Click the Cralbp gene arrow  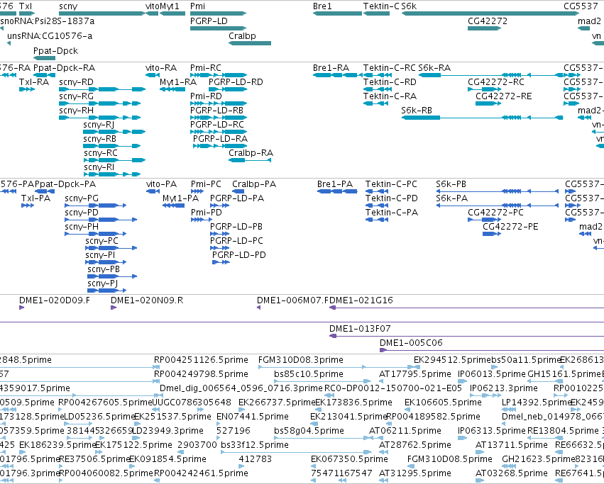pos(250,43)
